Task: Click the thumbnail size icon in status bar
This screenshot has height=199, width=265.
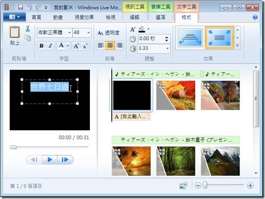Action: tap(184, 185)
